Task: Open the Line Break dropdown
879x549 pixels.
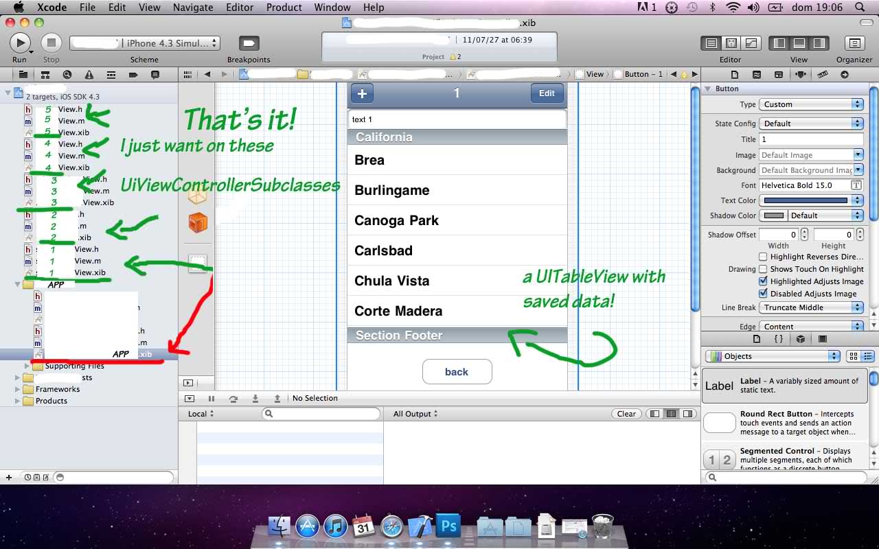Action: click(811, 307)
